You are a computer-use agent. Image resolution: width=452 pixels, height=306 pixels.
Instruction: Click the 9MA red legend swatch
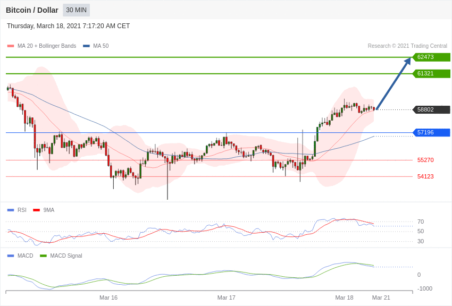tap(37, 210)
